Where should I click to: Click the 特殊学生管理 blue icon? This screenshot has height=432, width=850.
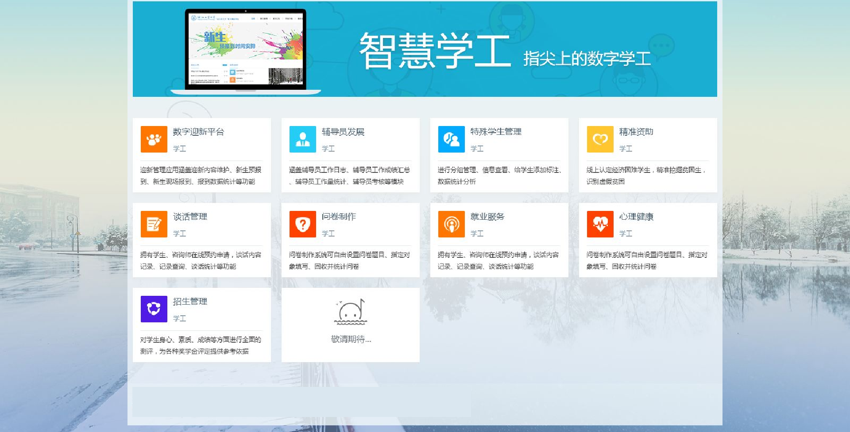tap(451, 139)
